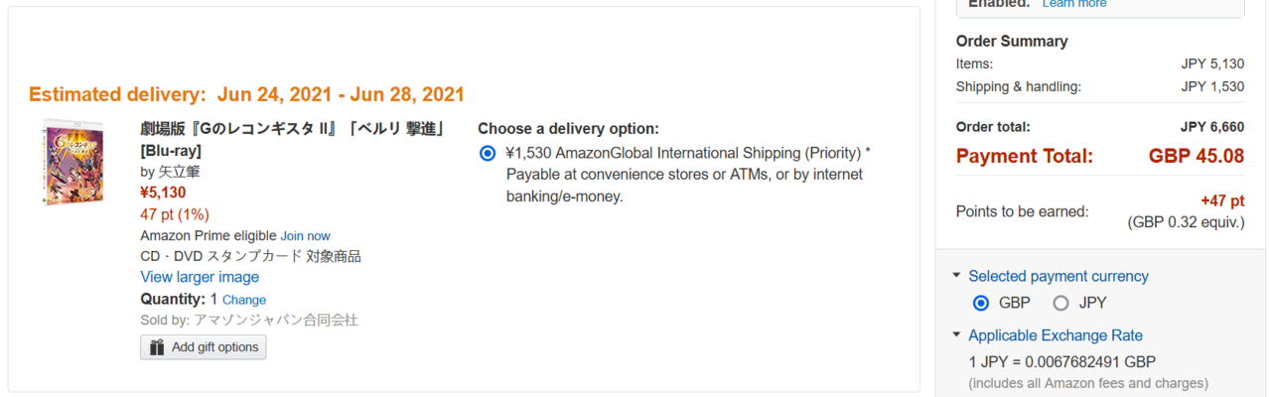Click the gift box icon

(x=157, y=347)
